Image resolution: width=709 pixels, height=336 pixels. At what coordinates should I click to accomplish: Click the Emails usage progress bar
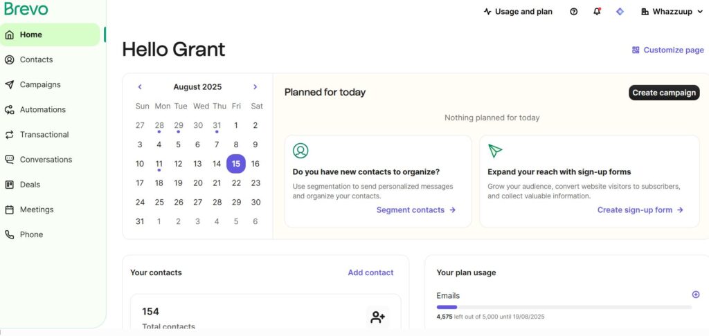(x=564, y=306)
